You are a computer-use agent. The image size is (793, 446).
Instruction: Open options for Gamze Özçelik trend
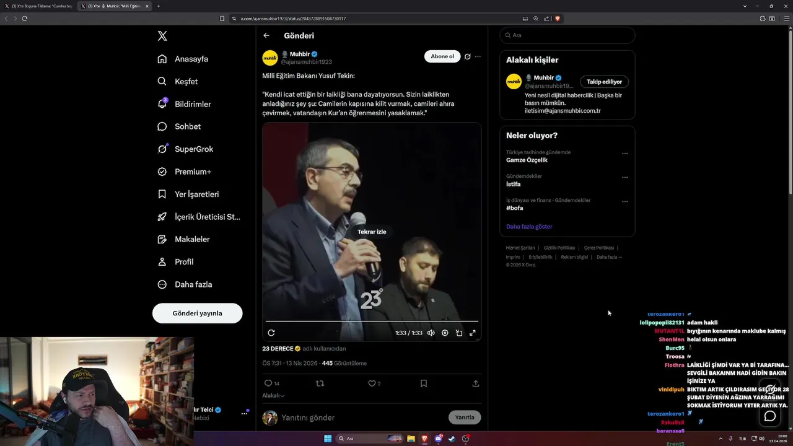624,154
